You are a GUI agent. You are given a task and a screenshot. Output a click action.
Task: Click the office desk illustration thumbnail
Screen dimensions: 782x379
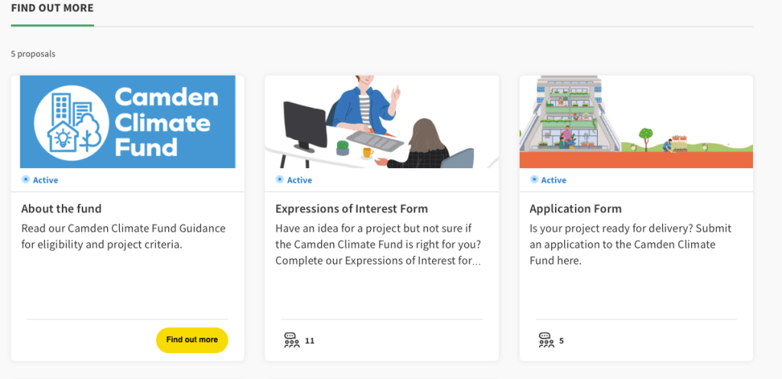tap(381, 121)
